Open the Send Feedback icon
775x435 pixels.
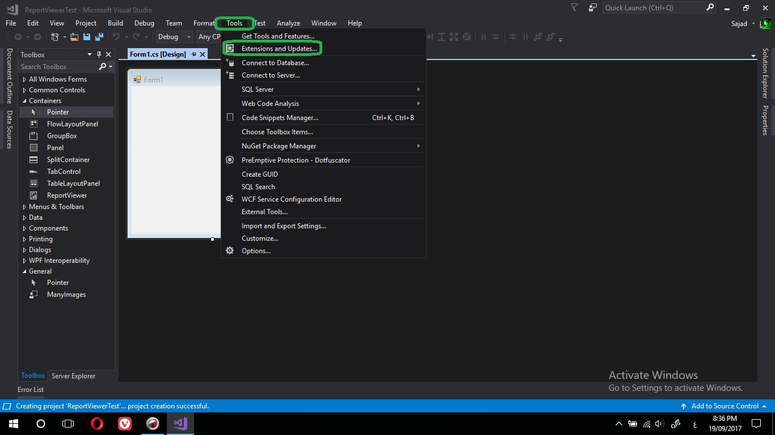pos(593,7)
